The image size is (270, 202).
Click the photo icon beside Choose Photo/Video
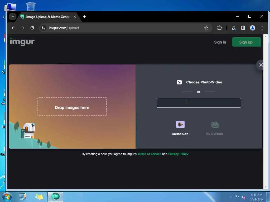pyautogui.click(x=179, y=82)
